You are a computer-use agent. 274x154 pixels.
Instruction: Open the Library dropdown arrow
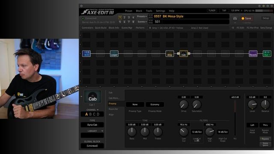[x=102, y=131]
